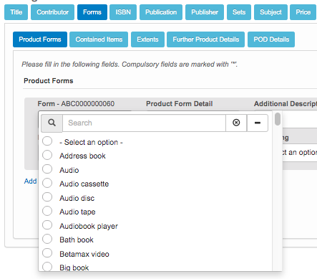Select the Product Forms sub-tab
Screen dimensions: 317x279
[40, 39]
